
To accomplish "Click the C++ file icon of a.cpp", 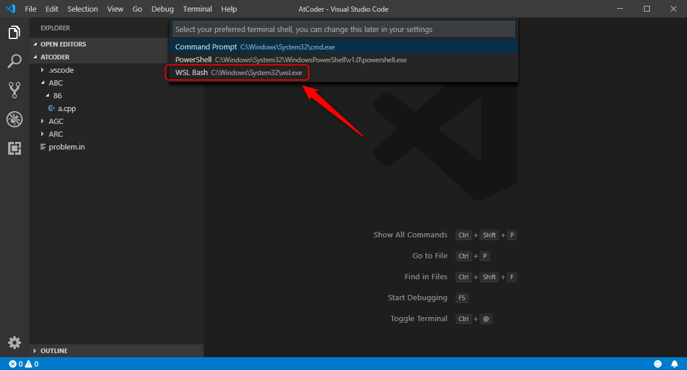I will tap(52, 108).
